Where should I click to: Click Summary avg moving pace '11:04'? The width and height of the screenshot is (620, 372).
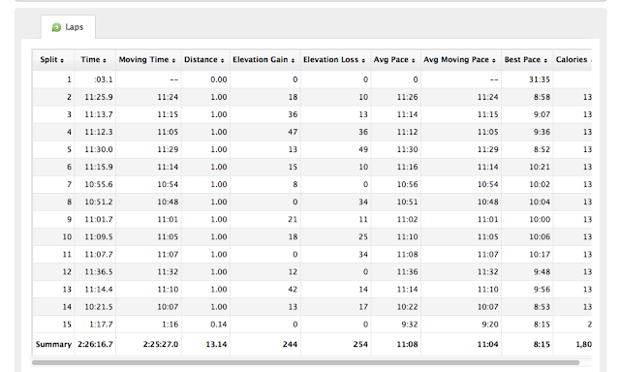(x=487, y=344)
